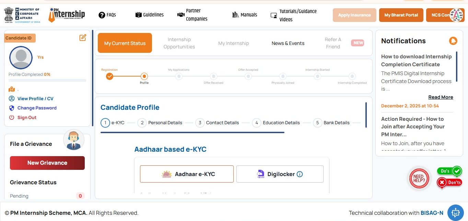Select the Digilocker e-KYC option
Image resolution: width=468 pixels, height=221 pixels.
click(x=280, y=174)
